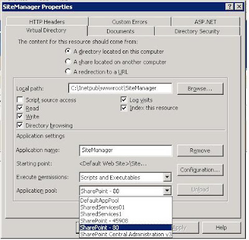Click the title bar question mark help icon
Image resolution: width=249 pixels, height=240 pixels.
tap(229, 7)
